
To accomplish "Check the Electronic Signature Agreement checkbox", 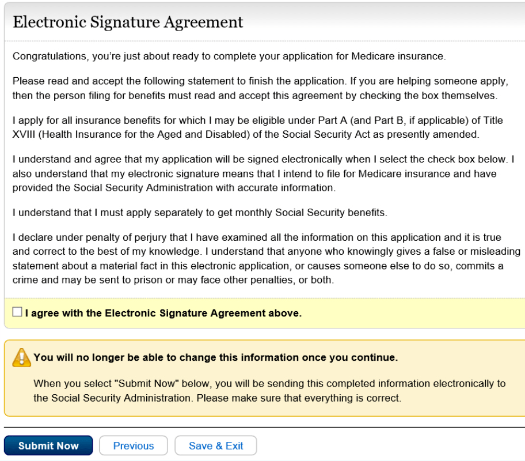I will 17,312.
